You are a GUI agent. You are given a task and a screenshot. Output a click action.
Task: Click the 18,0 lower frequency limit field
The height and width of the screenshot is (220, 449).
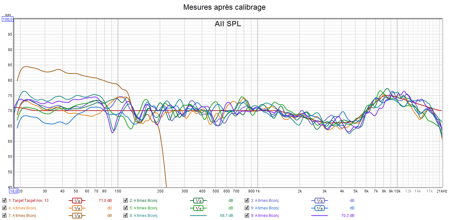[x=14, y=191]
